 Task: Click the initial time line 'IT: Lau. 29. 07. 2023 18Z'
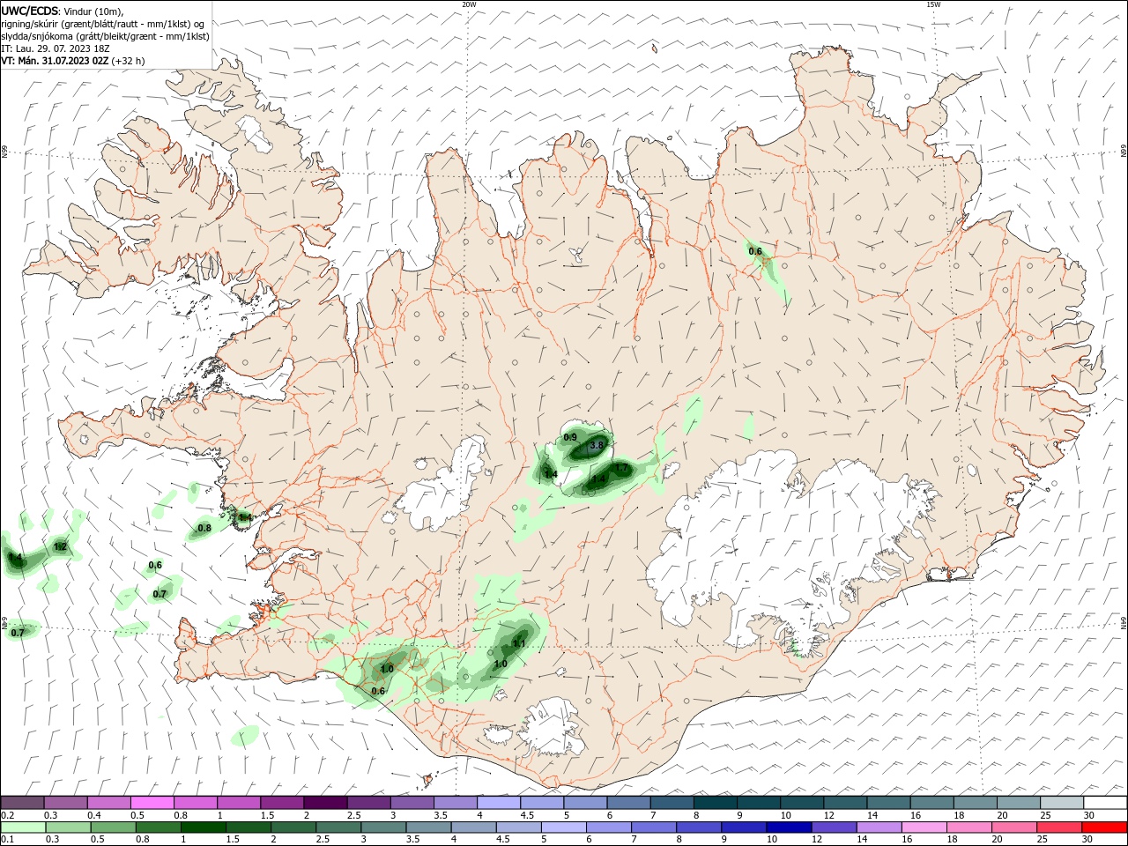pyautogui.click(x=56, y=48)
